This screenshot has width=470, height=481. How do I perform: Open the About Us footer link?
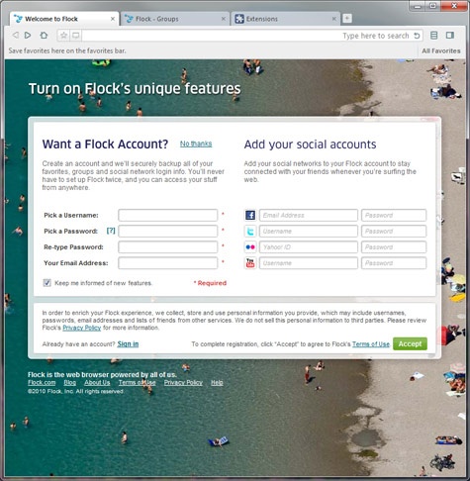click(x=97, y=383)
